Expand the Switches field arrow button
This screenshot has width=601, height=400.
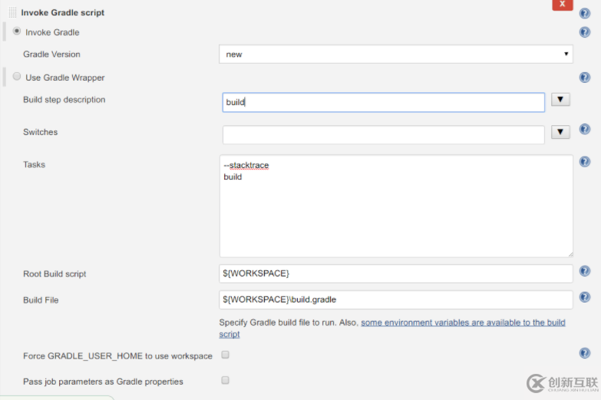(560, 132)
